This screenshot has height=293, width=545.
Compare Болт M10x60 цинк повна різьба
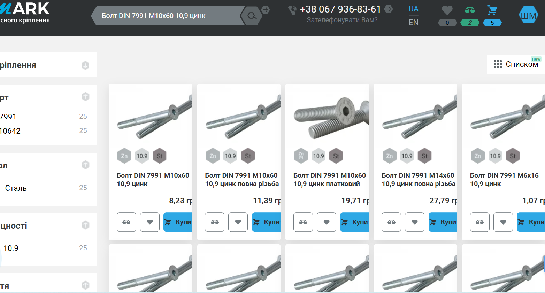click(x=215, y=222)
